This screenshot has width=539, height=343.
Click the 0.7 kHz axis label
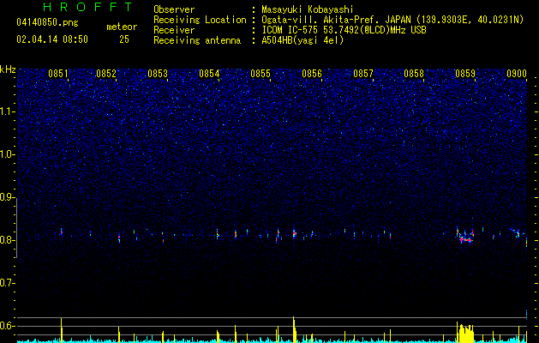tap(8, 283)
